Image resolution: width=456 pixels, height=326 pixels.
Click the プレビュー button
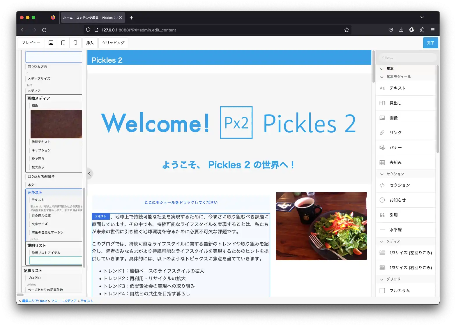pos(31,43)
